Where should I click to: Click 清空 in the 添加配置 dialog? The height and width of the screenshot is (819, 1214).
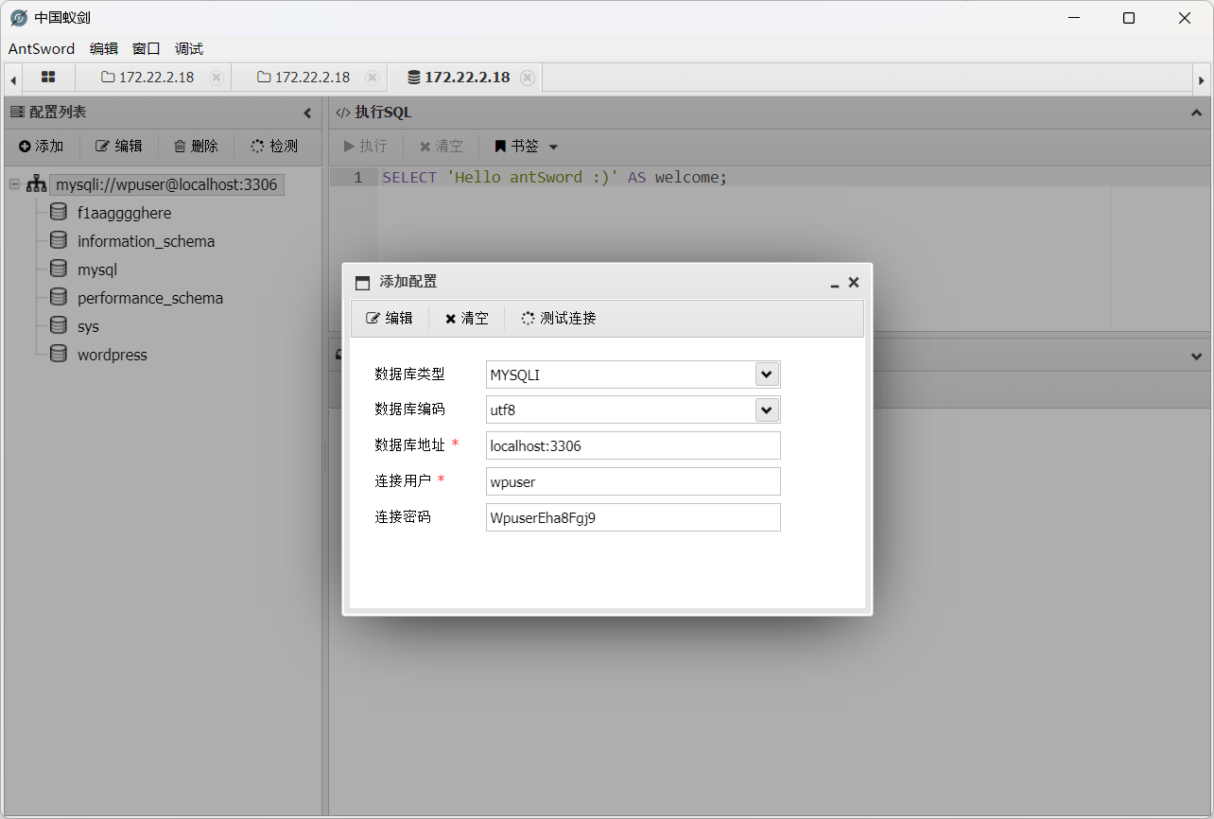pyautogui.click(x=467, y=319)
